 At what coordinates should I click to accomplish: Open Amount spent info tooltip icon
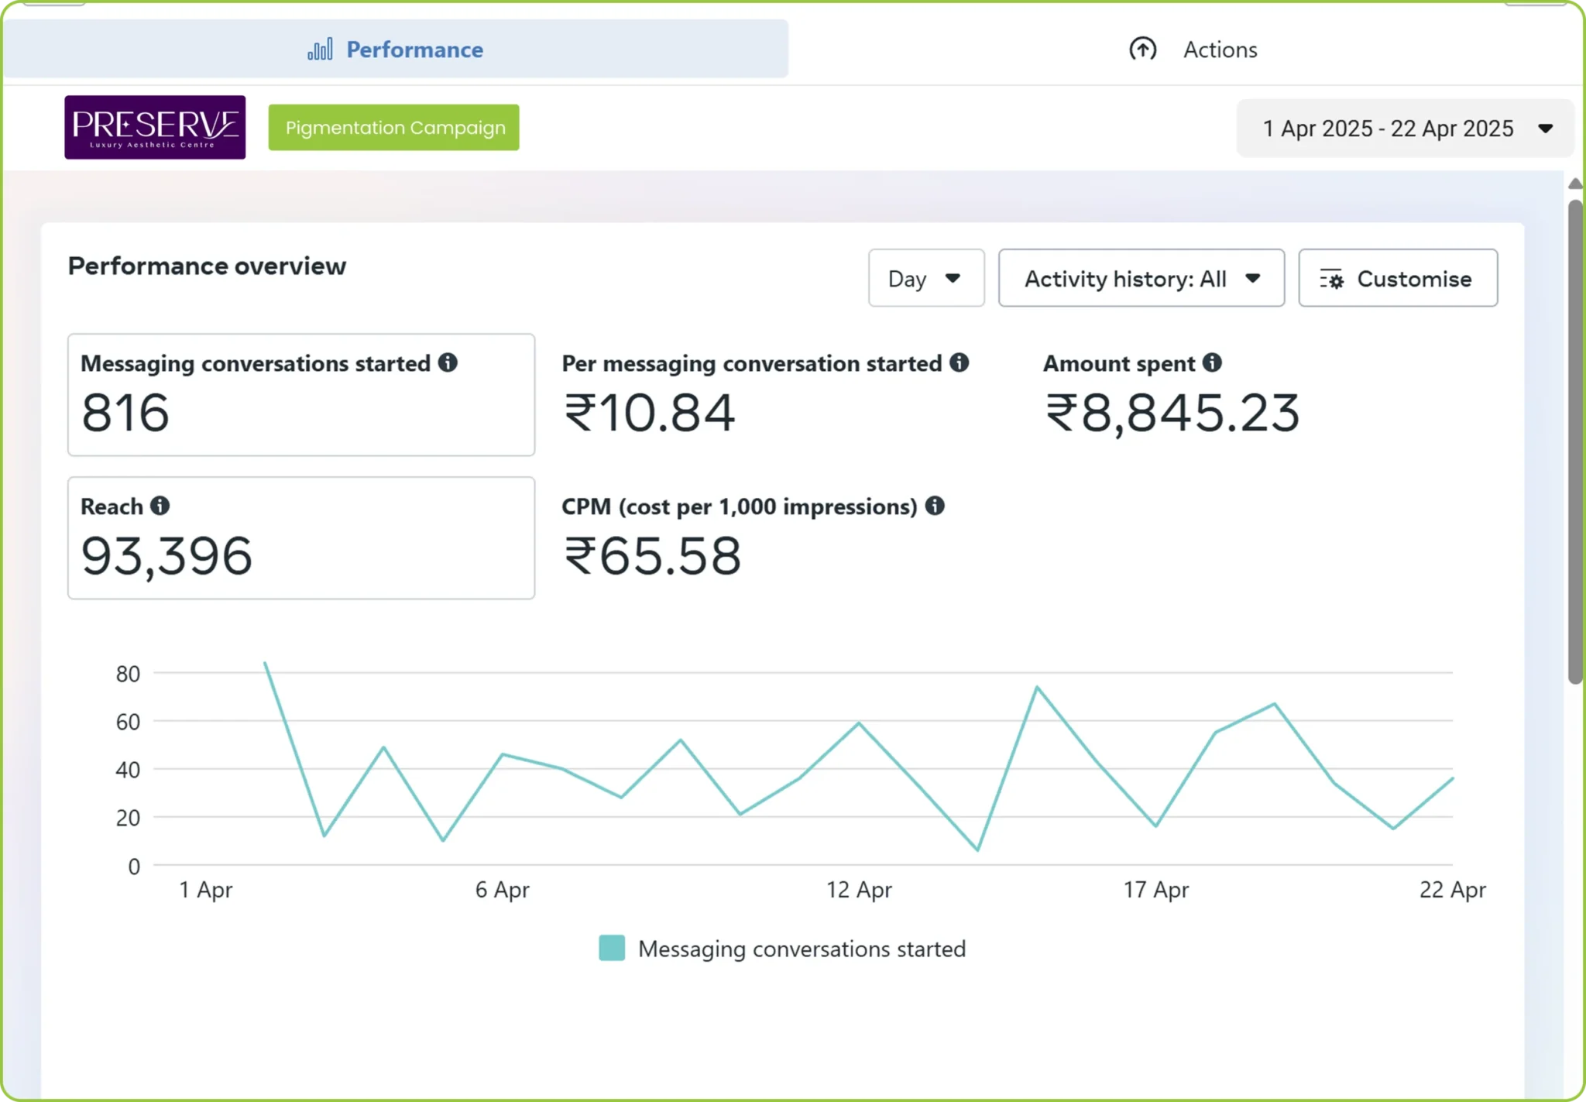point(1212,362)
